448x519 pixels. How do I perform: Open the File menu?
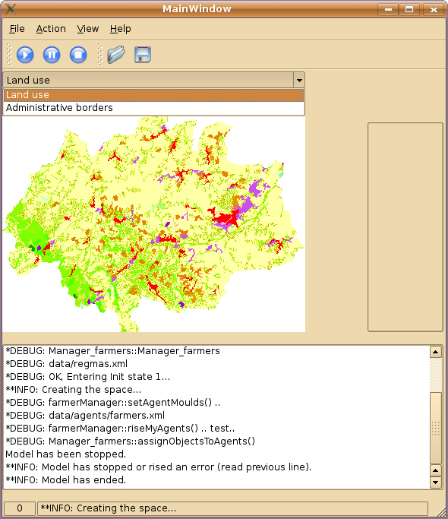[x=17, y=29]
